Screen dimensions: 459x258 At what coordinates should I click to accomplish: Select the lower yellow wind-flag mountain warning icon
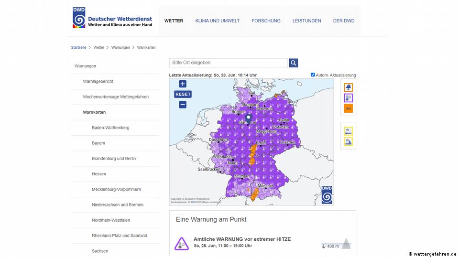(348, 141)
